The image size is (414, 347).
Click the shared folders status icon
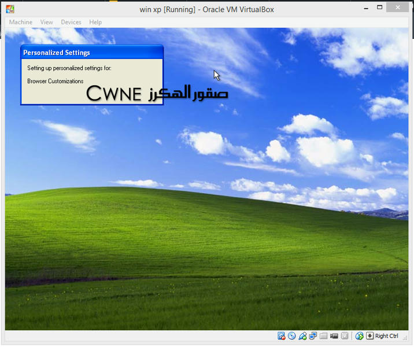[323, 336]
